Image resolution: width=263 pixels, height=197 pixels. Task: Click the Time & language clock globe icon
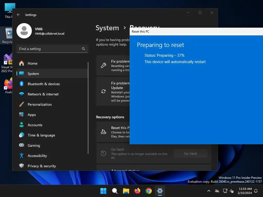click(x=22, y=135)
